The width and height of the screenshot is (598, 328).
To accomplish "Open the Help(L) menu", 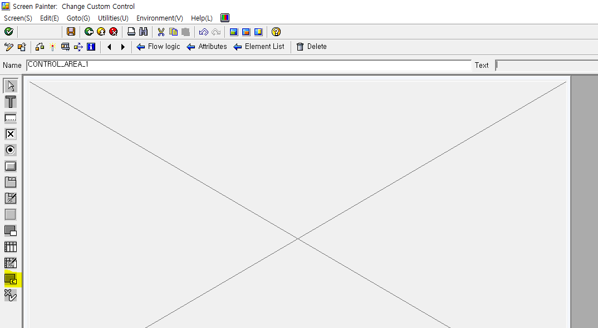I will (202, 18).
